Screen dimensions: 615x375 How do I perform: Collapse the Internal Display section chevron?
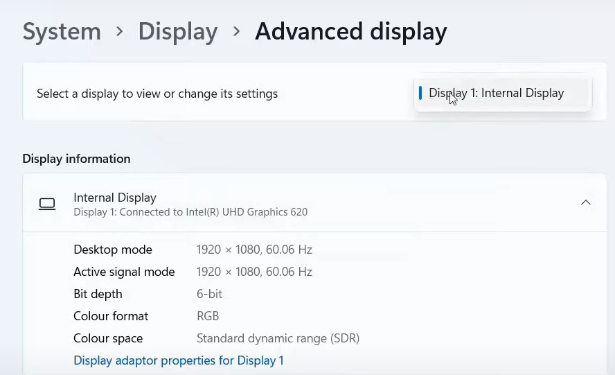click(585, 202)
